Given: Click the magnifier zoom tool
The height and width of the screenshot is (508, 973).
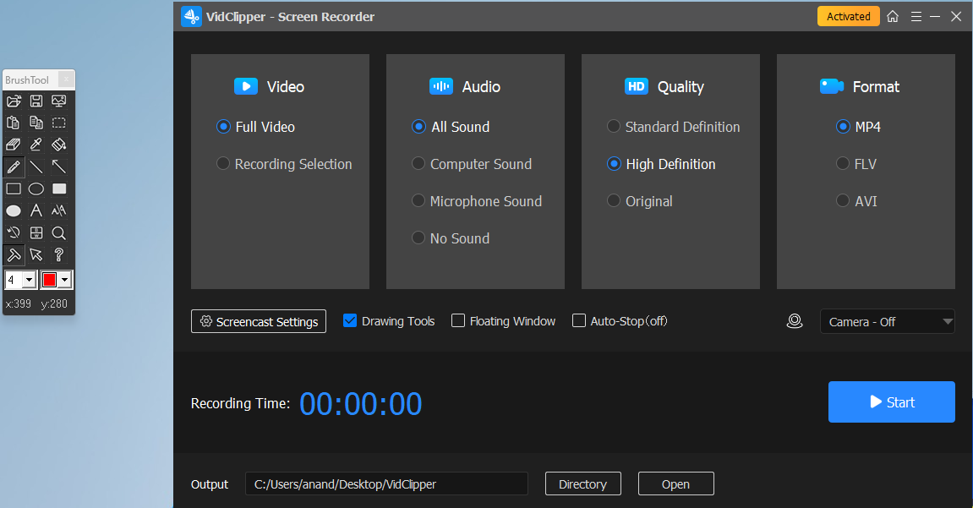Looking at the screenshot, I should [59, 232].
